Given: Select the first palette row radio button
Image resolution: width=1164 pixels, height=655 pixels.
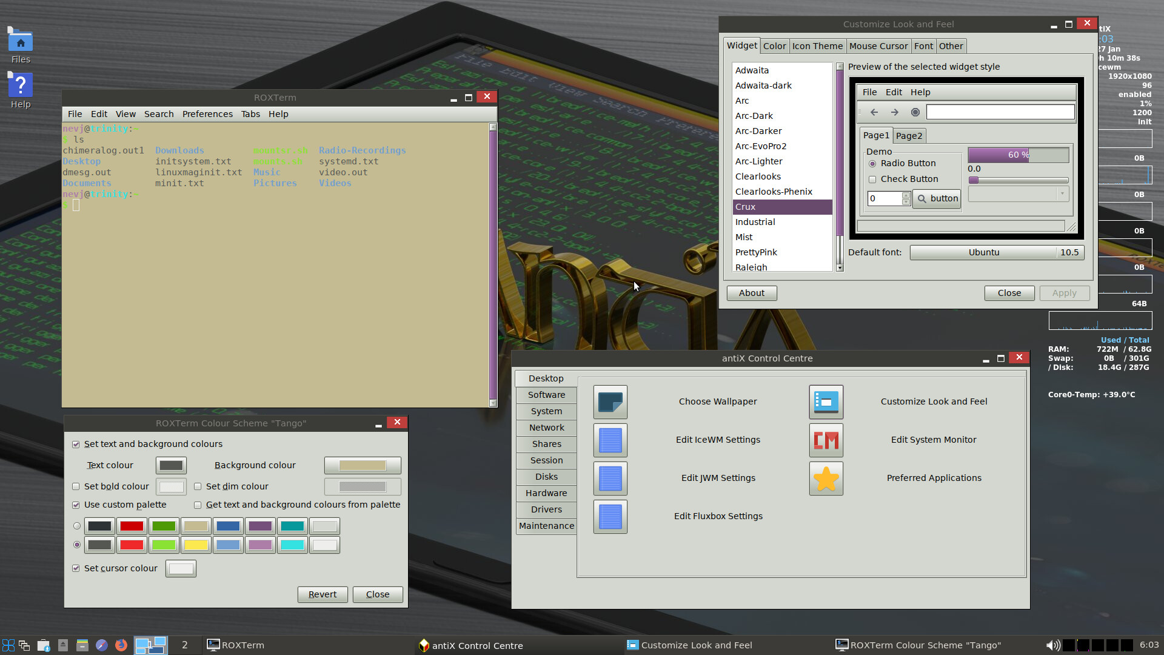Looking at the screenshot, I should tap(76, 526).
